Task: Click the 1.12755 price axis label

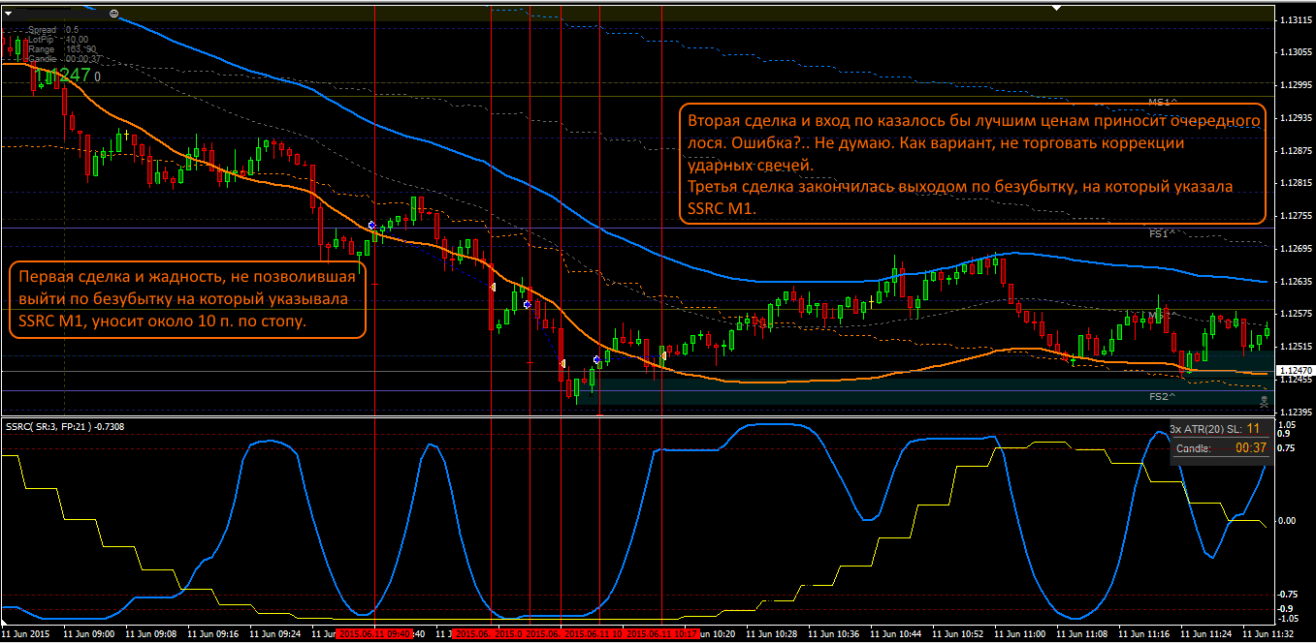Action: tap(1295, 216)
